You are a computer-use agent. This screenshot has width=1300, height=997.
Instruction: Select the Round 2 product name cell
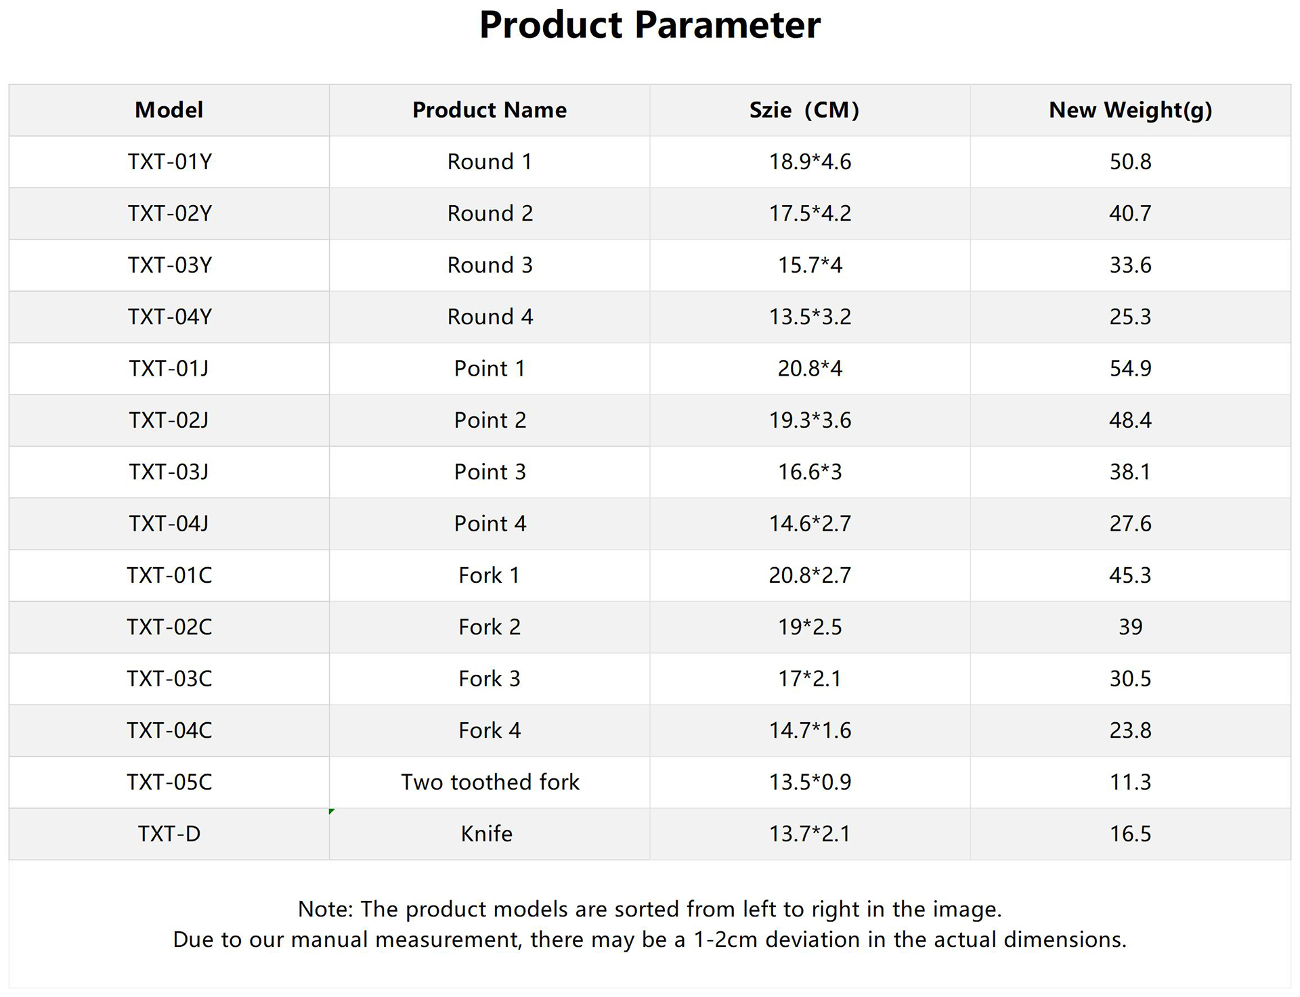point(490,213)
